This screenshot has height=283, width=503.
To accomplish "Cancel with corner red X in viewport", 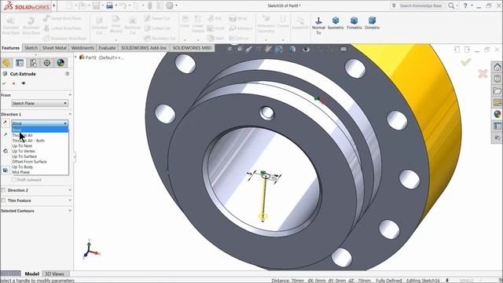I will click(483, 74).
